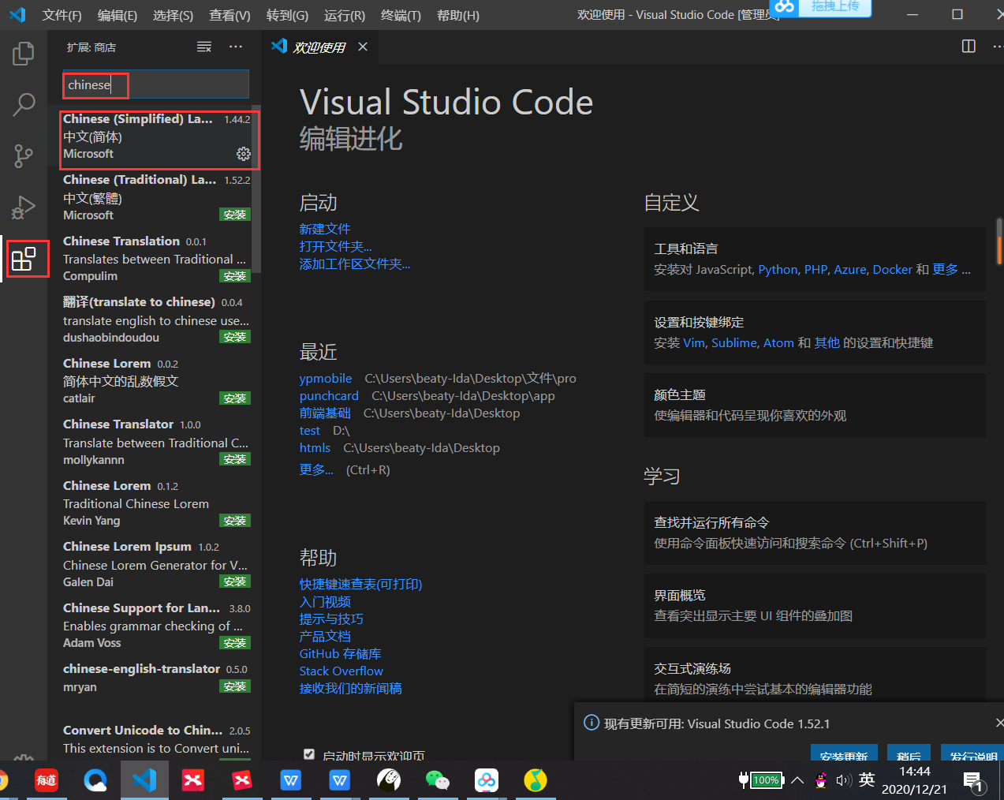Open 快捷键速查表(可打印) link
Screen dimensions: 1004x800
(x=360, y=584)
